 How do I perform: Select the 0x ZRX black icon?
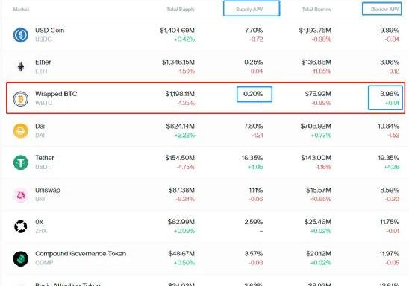(21, 226)
